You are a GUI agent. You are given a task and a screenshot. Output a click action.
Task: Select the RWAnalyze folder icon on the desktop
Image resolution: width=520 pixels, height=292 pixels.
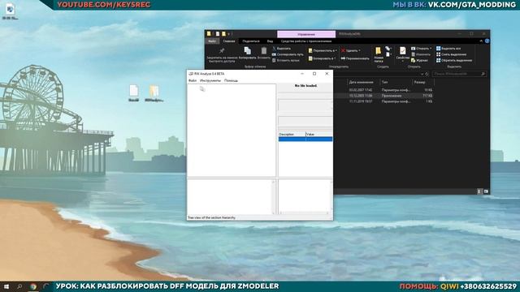tap(154, 93)
